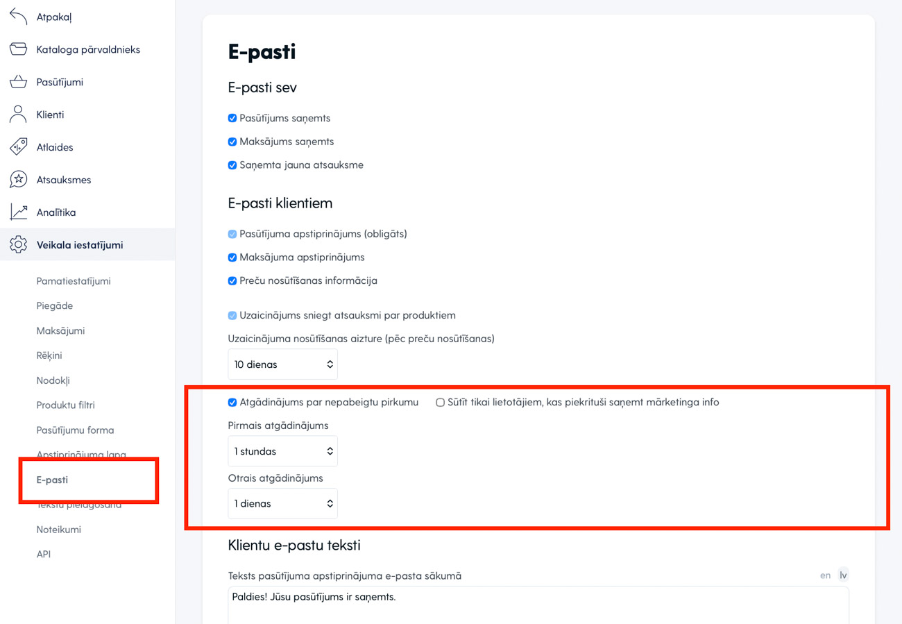This screenshot has width=902, height=624.
Task: Uncheck Pasūtījums saņemts checkbox
Action: pos(232,119)
